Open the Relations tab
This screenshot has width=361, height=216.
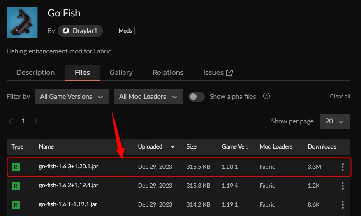(x=168, y=73)
